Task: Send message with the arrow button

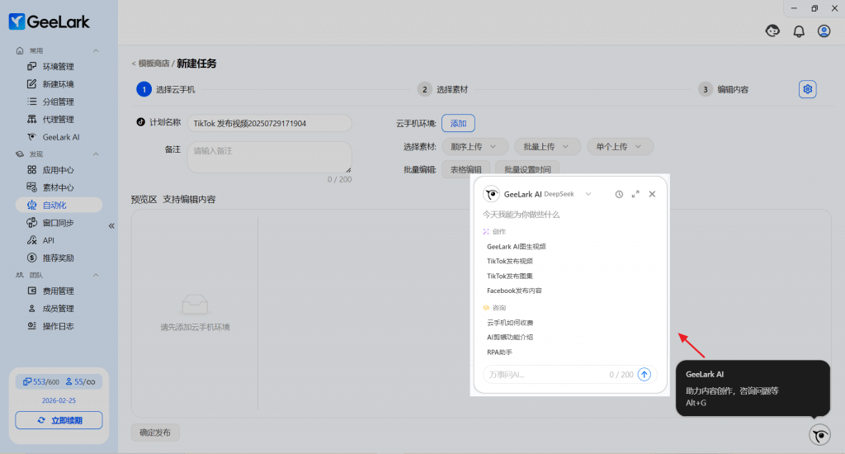Action: pos(644,375)
